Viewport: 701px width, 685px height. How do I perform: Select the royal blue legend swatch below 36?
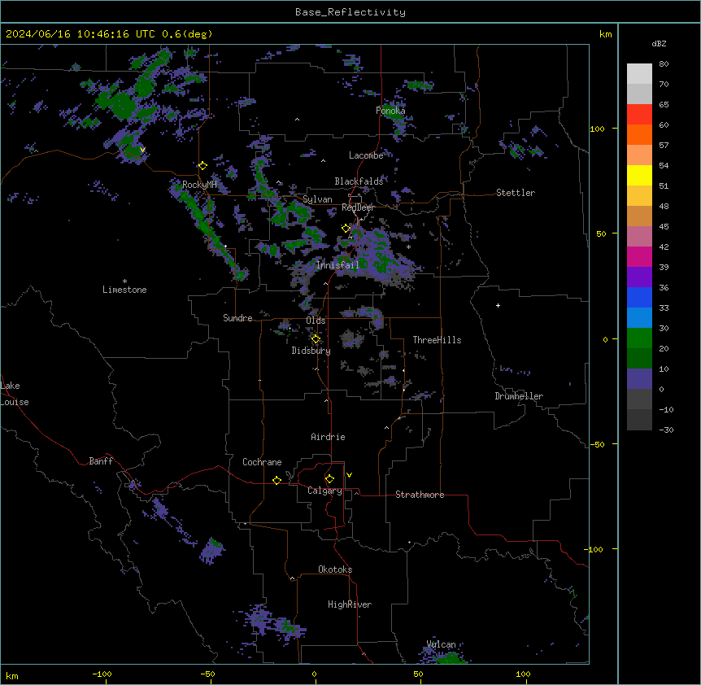639,297
